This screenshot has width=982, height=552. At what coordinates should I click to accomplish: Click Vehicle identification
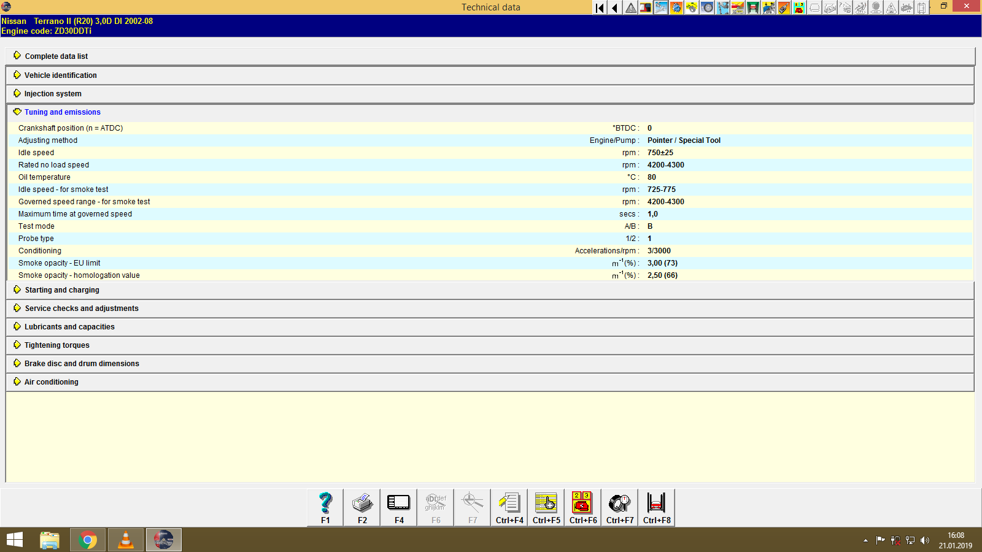pyautogui.click(x=60, y=75)
